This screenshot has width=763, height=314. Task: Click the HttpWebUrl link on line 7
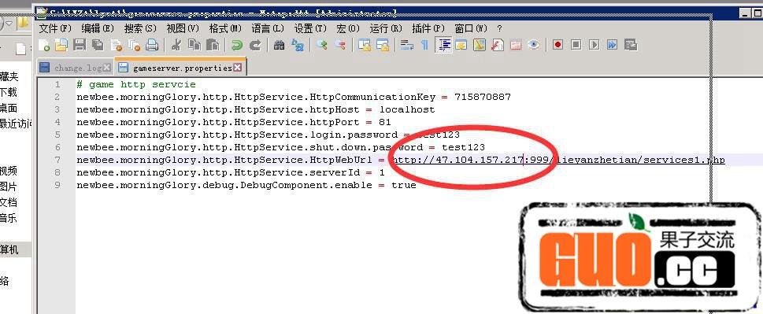(558, 160)
